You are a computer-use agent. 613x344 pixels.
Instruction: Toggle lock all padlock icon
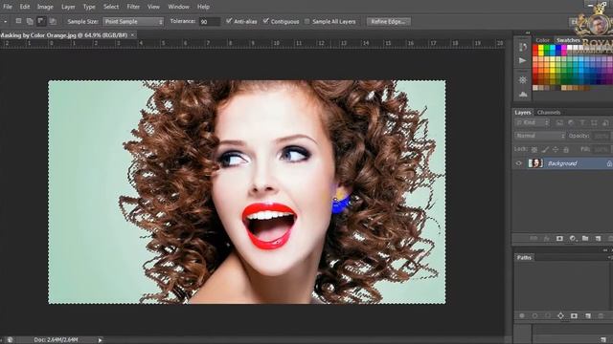coord(566,149)
